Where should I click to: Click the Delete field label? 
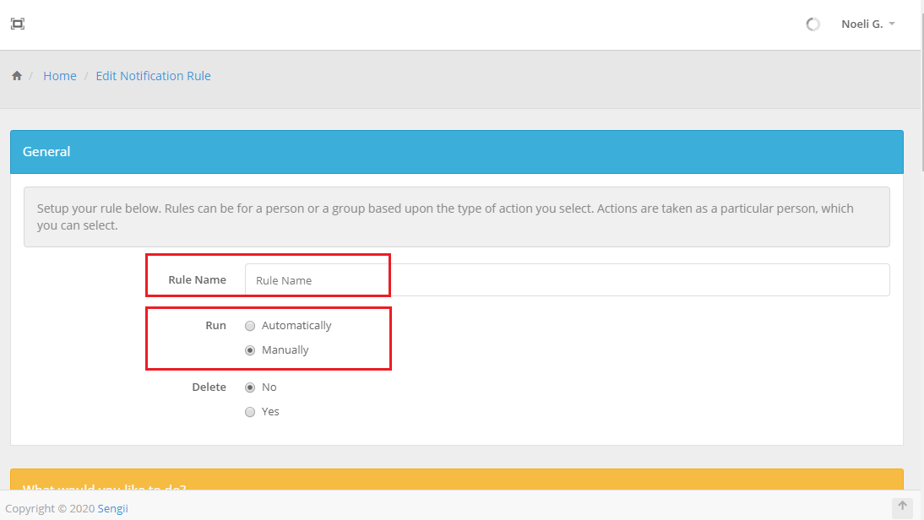(209, 387)
